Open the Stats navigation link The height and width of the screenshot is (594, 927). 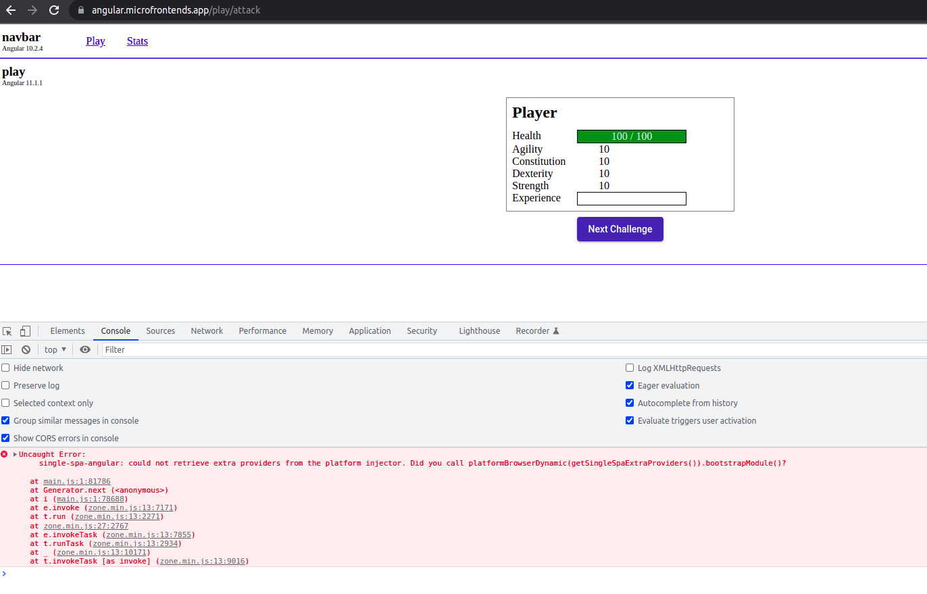137,41
